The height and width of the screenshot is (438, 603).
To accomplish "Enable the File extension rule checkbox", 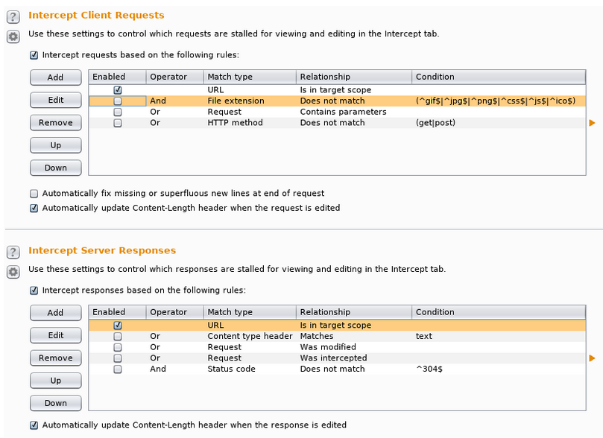I will click(118, 101).
